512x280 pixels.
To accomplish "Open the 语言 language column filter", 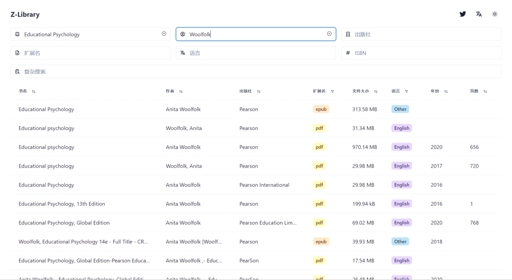I will pyautogui.click(x=407, y=91).
